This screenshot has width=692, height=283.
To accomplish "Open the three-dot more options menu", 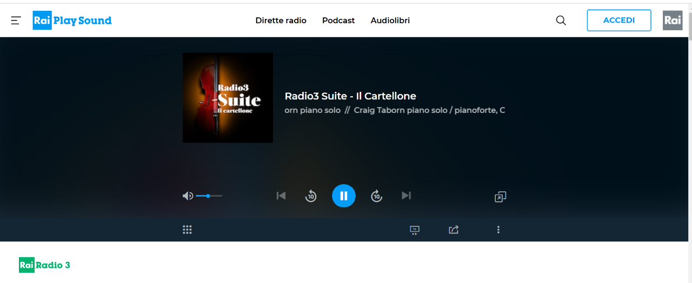I will pos(498,230).
